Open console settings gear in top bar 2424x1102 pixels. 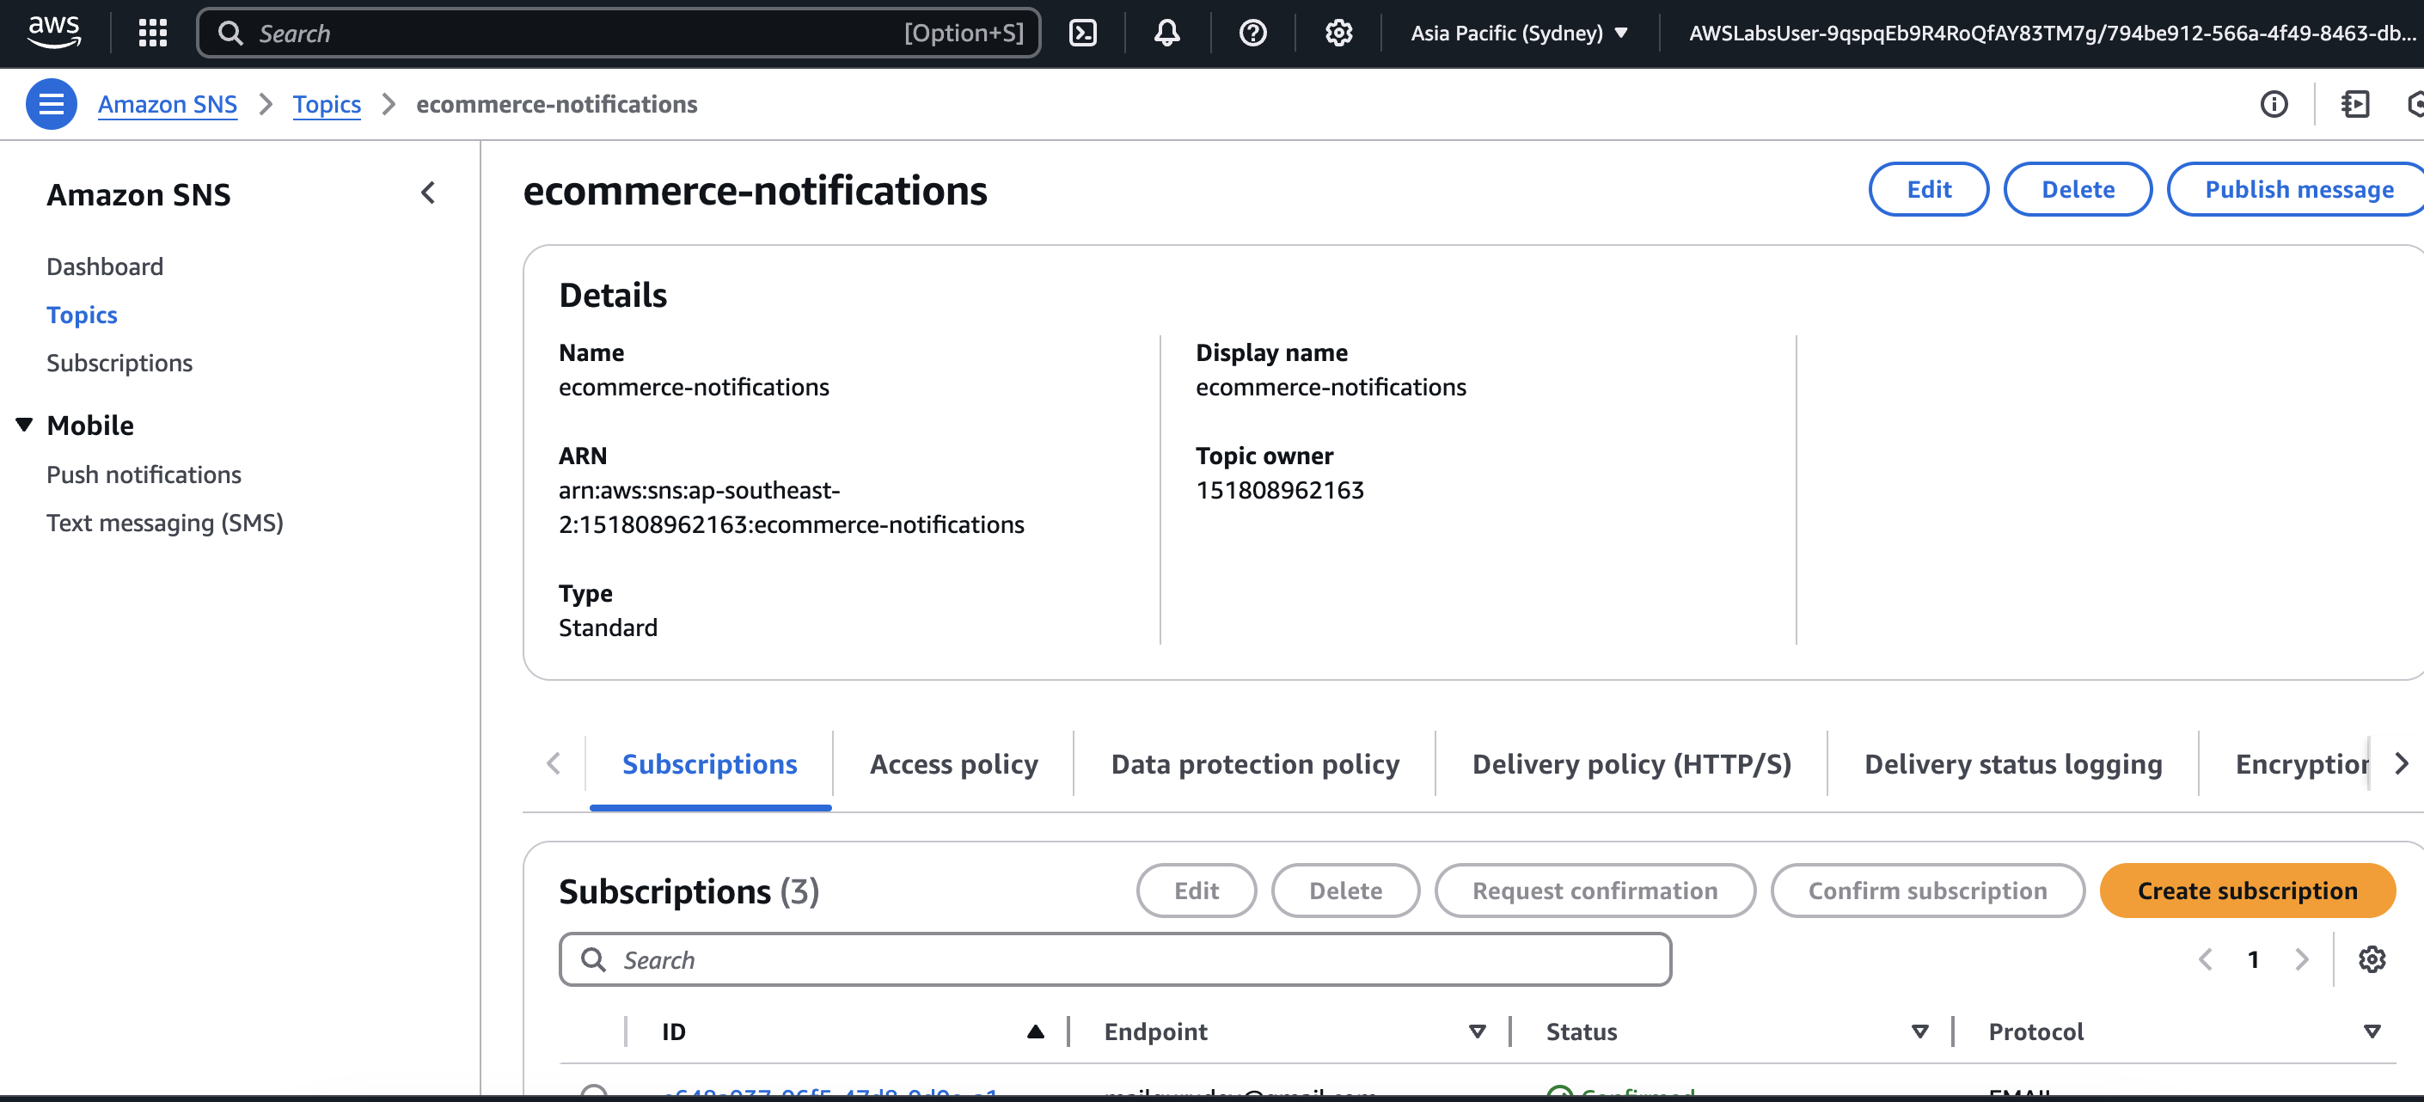[x=1338, y=33]
